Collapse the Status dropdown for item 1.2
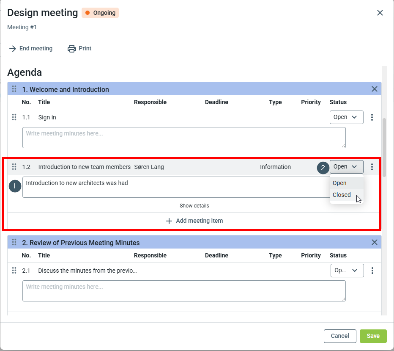This screenshot has width=394, height=351. point(346,167)
